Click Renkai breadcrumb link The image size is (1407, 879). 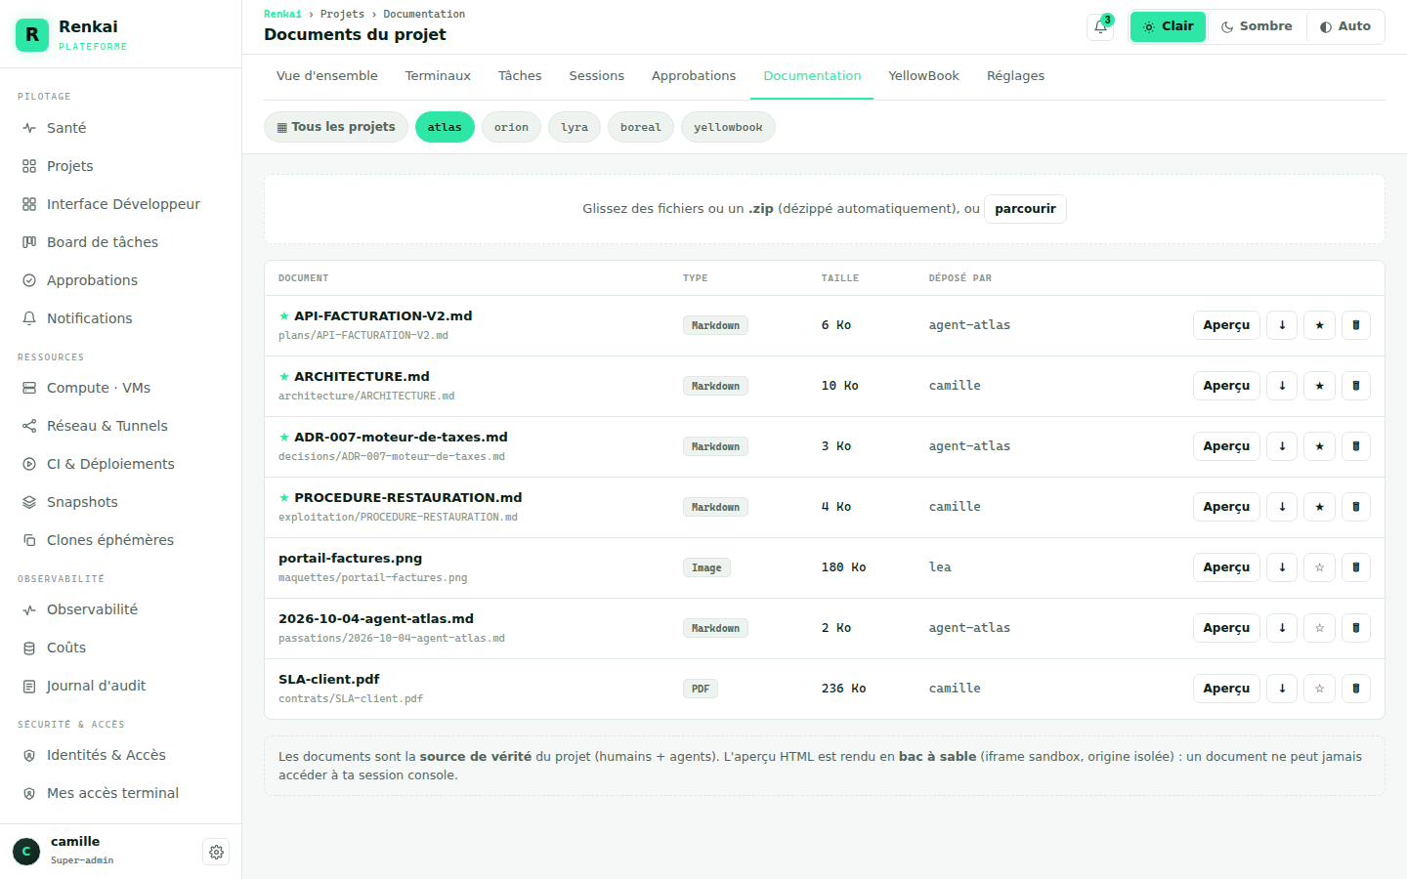coord(282,14)
